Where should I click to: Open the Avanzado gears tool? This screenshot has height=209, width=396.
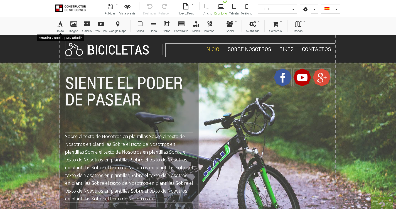253,27
